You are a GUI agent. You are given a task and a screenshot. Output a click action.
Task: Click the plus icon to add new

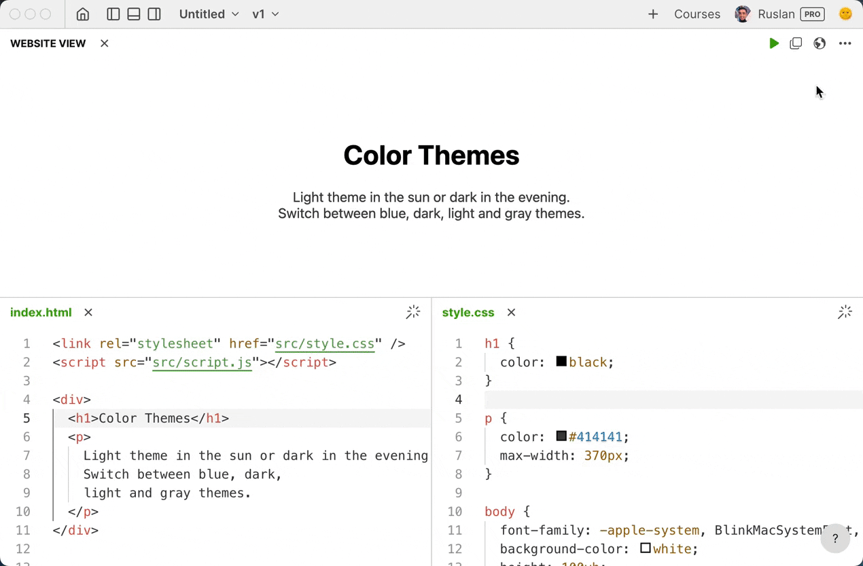[653, 14]
